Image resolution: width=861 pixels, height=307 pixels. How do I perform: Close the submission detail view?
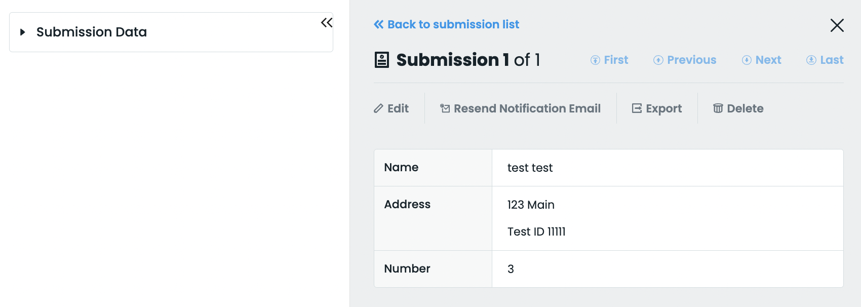[x=837, y=25]
